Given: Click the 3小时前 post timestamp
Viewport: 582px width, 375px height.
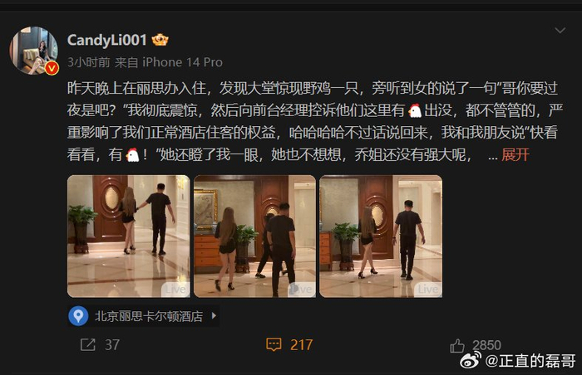Looking at the screenshot, I should [89, 62].
